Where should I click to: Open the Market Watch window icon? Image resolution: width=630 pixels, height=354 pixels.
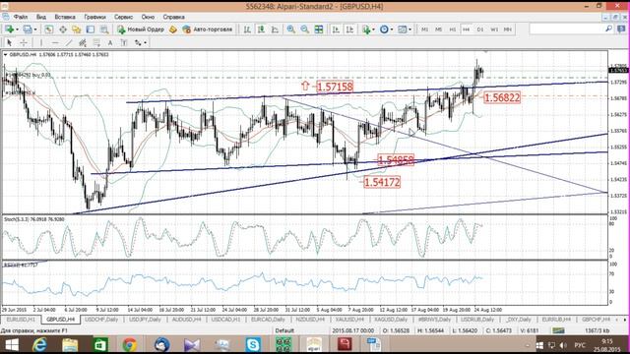(48, 29)
